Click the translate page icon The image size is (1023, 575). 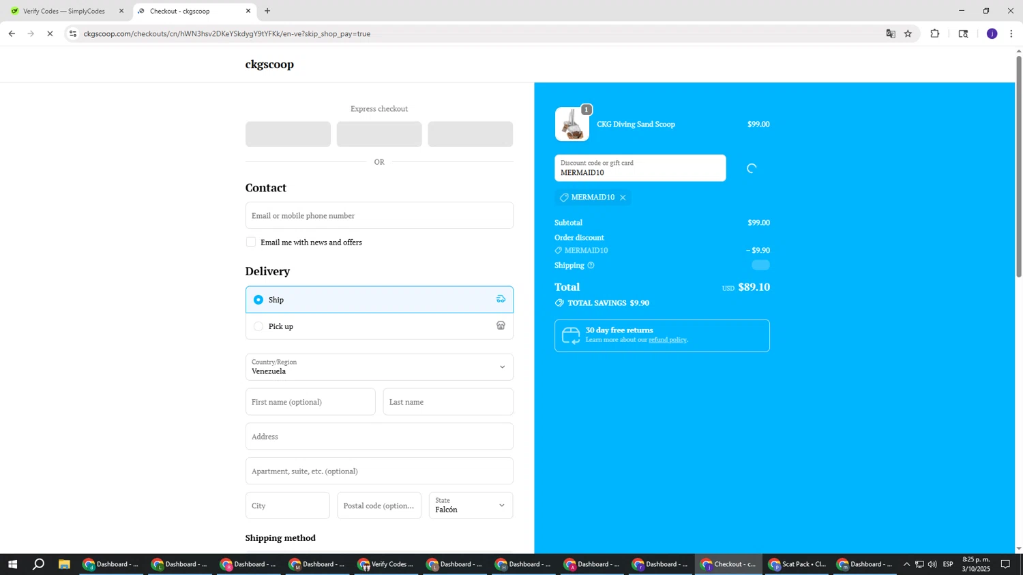pyautogui.click(x=891, y=33)
